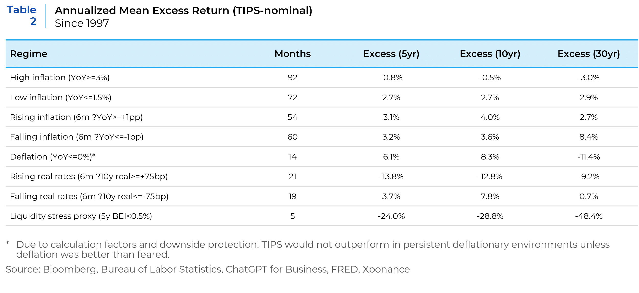Viewport: 639px width, 293px height.
Task: Select the High inflation (YoY>=3%) row label
Action: point(60,77)
